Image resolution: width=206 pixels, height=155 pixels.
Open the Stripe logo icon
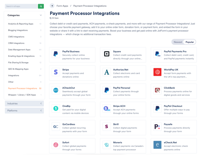[x=56, y=72]
